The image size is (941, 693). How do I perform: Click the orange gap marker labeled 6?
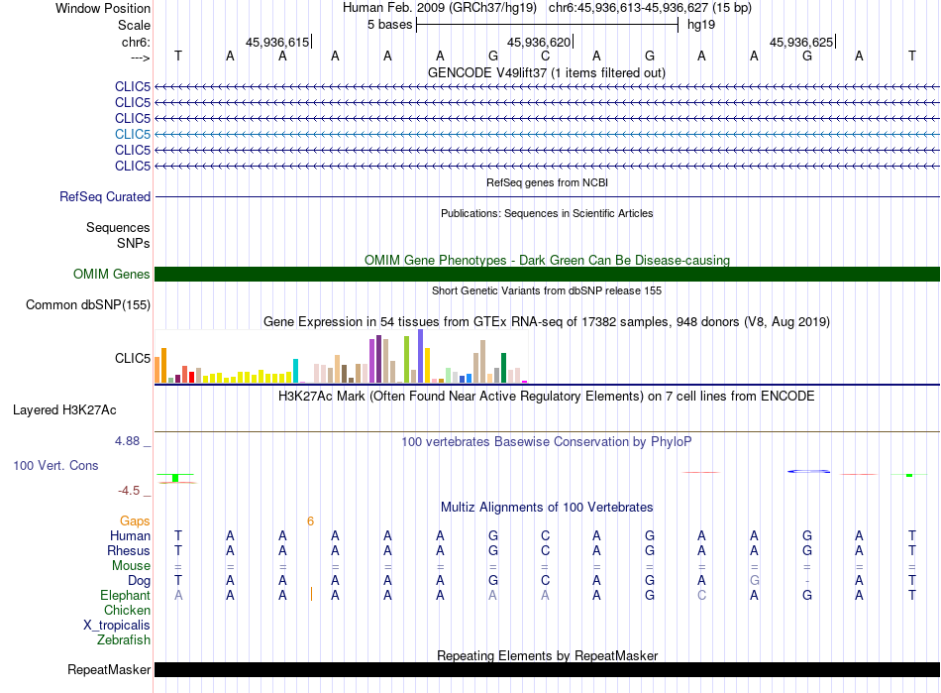pyautogui.click(x=310, y=520)
